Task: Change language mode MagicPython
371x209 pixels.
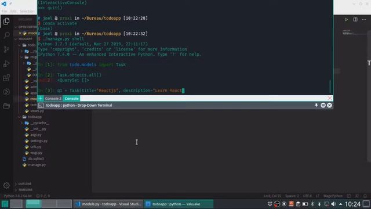Action: pos(333,196)
